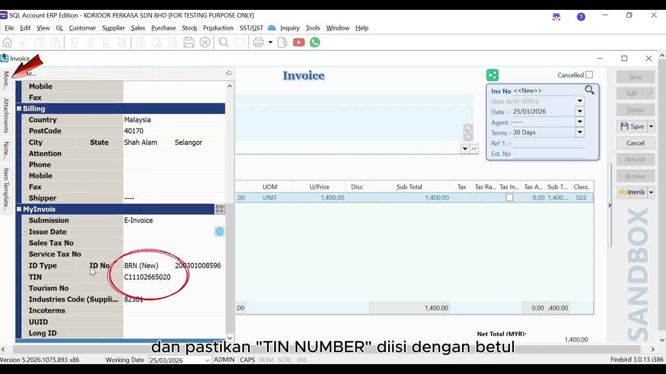This screenshot has height=374, width=666.
Task: Go to previous record toolbar arrow
Action: [90, 43]
